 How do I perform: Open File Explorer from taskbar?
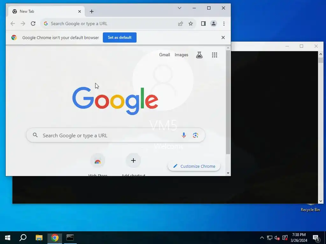tap(39, 238)
